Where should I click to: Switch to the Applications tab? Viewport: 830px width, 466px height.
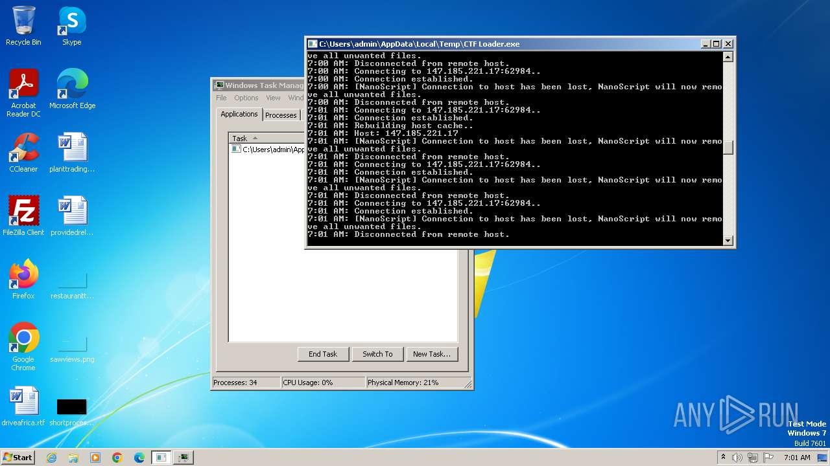pos(239,114)
